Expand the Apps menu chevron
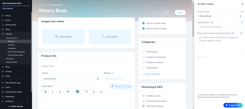Viewport: 245px width, 109px height. [28, 76]
